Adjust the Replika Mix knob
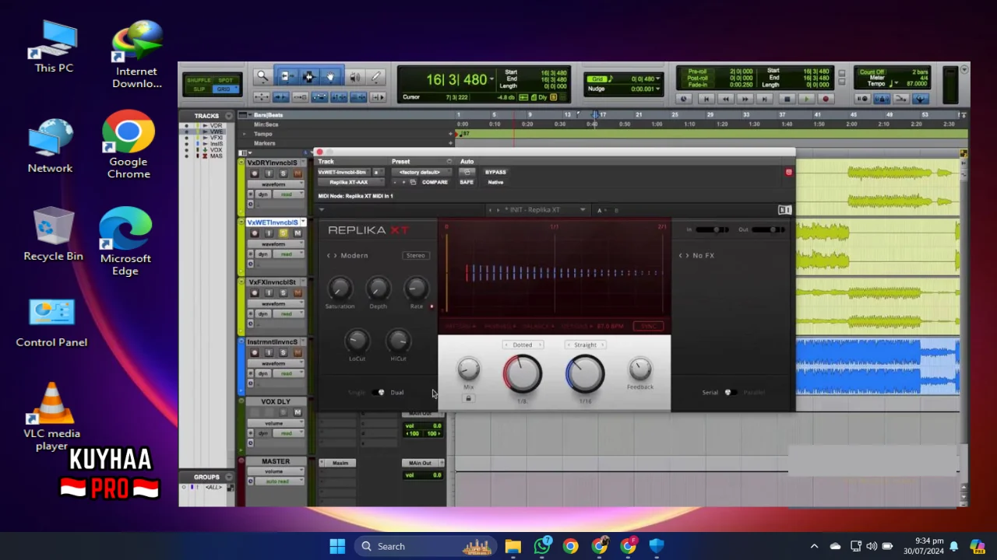Viewport: 997px width, 560px height. 468,369
